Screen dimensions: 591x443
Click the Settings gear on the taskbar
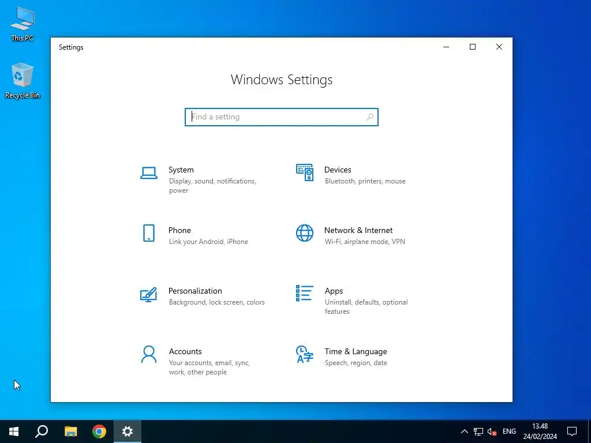click(x=128, y=431)
